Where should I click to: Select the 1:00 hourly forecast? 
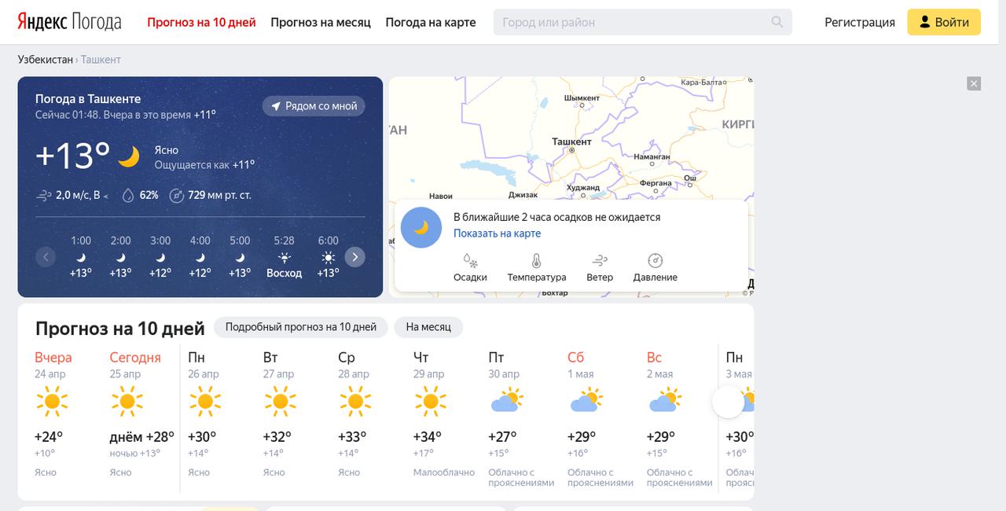(x=81, y=257)
